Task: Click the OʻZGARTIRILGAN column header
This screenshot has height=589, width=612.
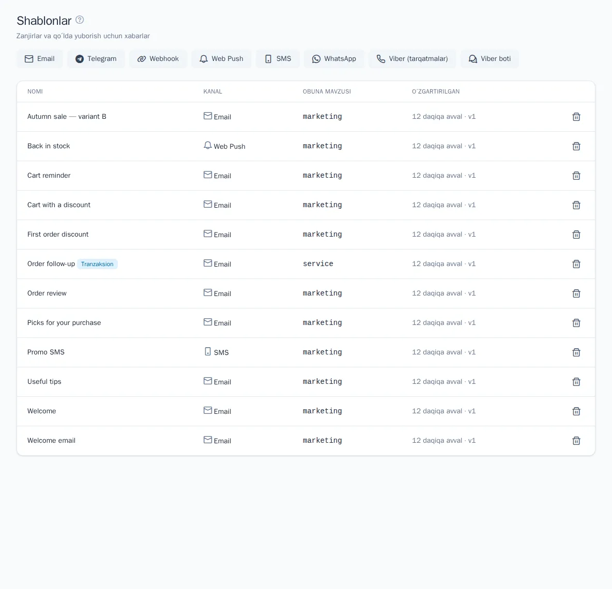Action: pos(436,91)
